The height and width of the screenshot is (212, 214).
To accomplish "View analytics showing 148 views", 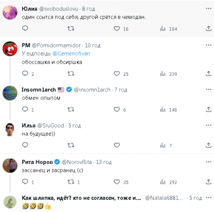I will pos(169,109).
